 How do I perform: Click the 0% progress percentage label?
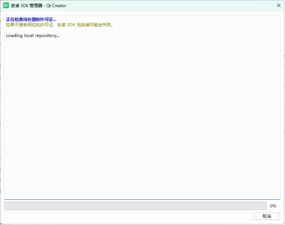point(273,206)
